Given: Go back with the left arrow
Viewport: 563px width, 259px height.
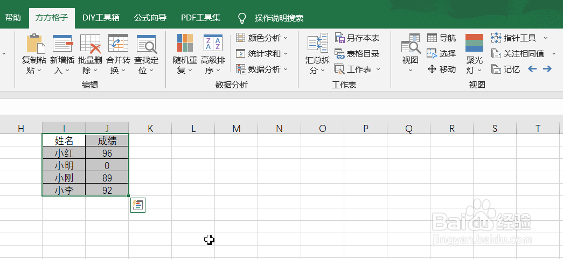Looking at the screenshot, I should 532,69.
